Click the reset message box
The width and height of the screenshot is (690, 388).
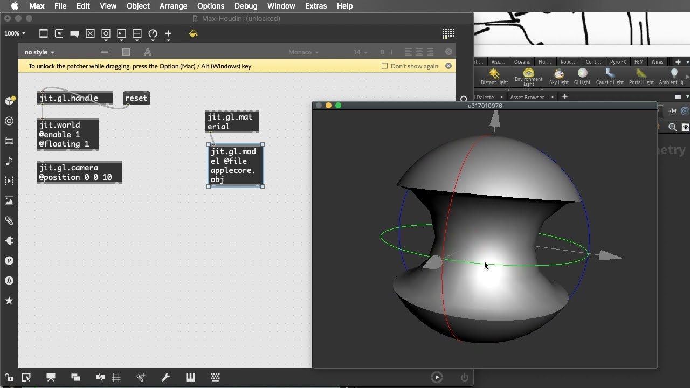(136, 98)
